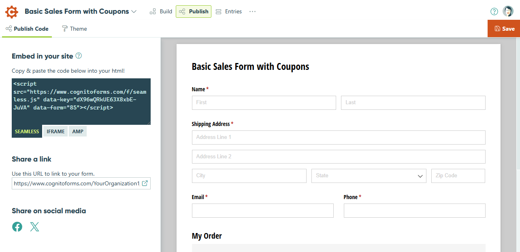Viewport: 520px width, 252px height.
Task: Click the 'My Order' section heading
Action: pos(207,236)
